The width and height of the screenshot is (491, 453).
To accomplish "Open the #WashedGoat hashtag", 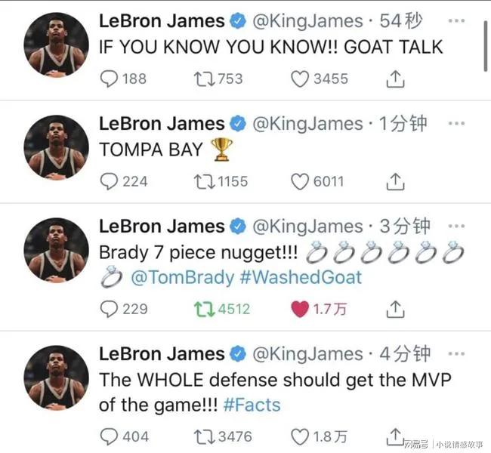I will [300, 277].
